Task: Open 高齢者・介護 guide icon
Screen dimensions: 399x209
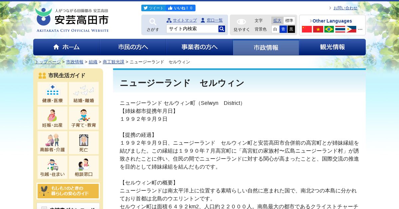Action: (x=53, y=143)
